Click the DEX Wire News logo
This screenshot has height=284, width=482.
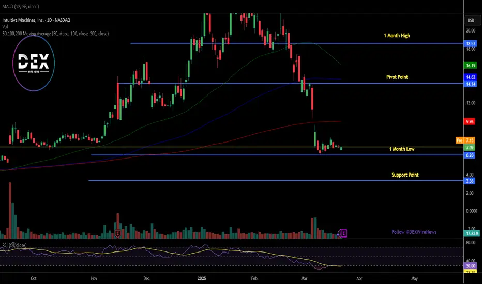tap(34, 63)
